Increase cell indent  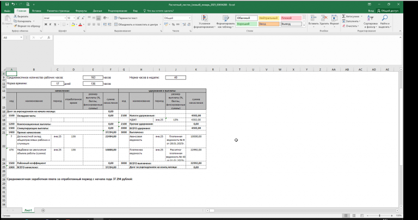click(109, 24)
